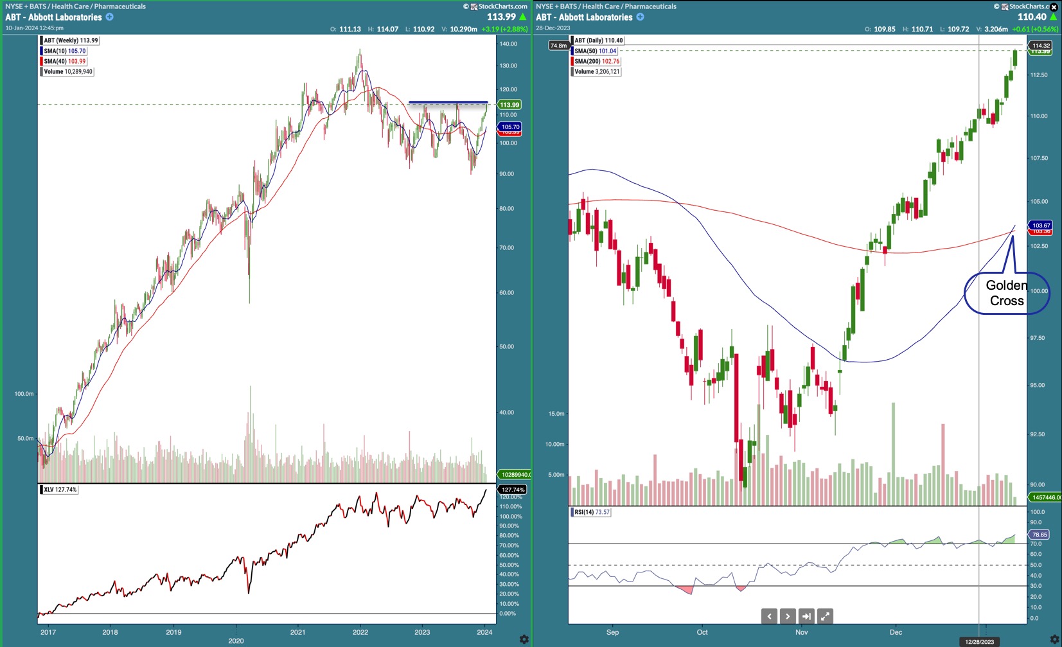This screenshot has width=1062, height=647.
Task: Click the daily chart Volume legend label
Action: coord(597,71)
